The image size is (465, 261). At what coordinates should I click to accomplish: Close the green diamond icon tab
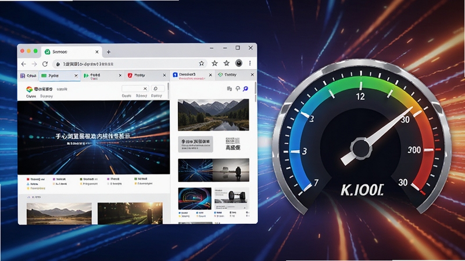click(x=252, y=75)
